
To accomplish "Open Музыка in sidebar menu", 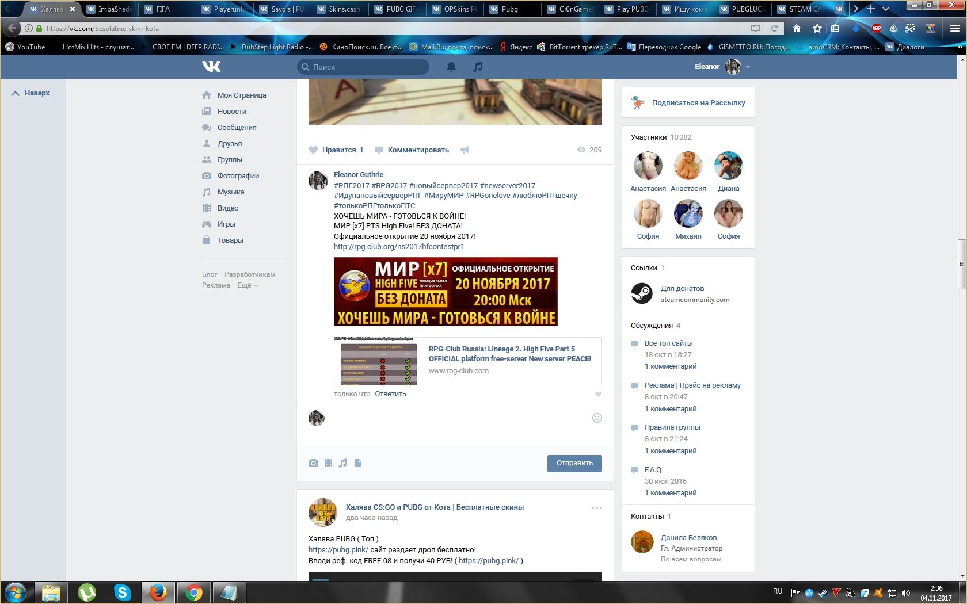I will (223, 192).
